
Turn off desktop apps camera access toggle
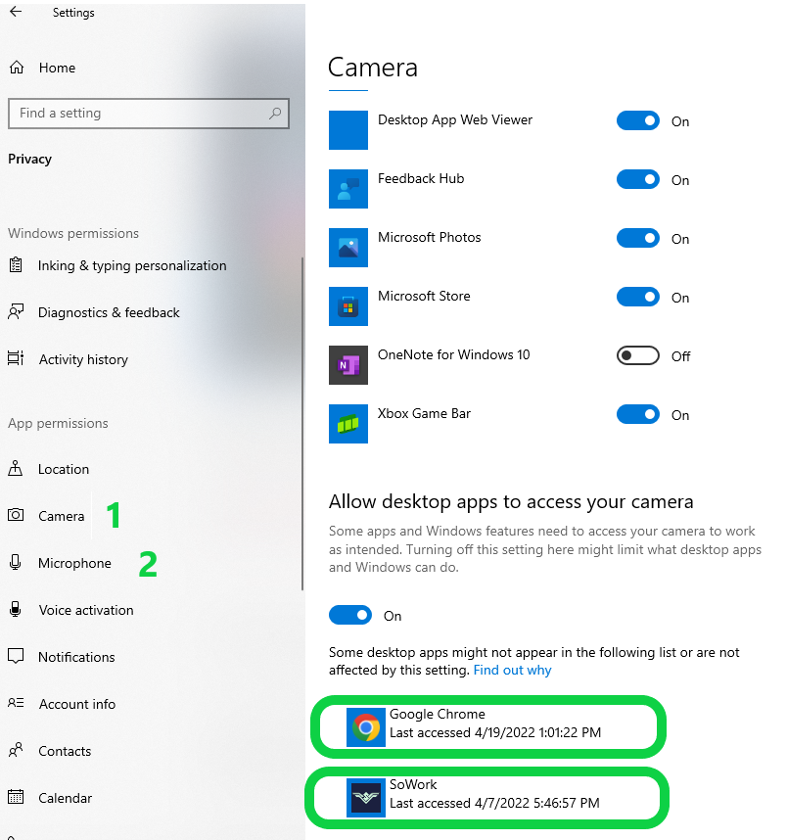[x=350, y=615]
